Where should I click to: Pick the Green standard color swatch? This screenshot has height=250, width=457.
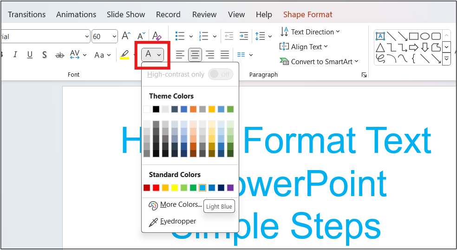point(193,188)
